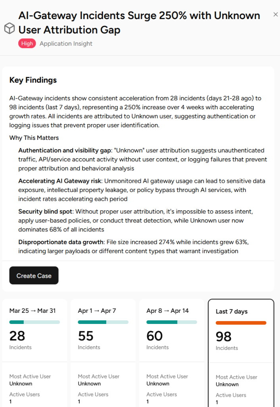Click the Key Findings heading
280x407 pixels.
tap(33, 80)
